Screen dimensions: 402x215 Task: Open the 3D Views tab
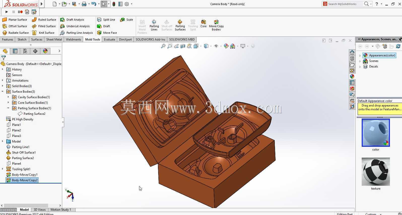[x=40, y=210]
